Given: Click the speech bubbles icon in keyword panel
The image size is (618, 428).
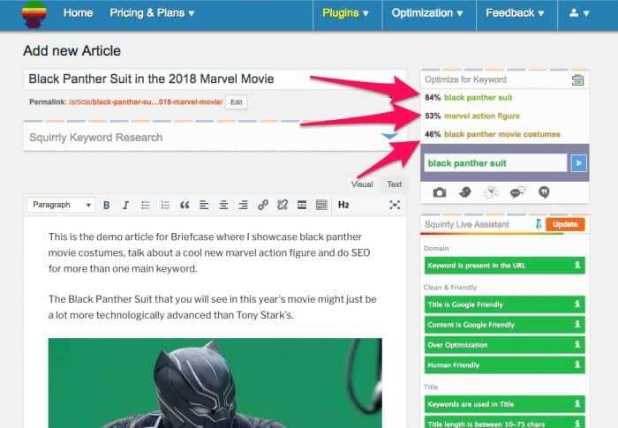Looking at the screenshot, I should click(x=517, y=191).
